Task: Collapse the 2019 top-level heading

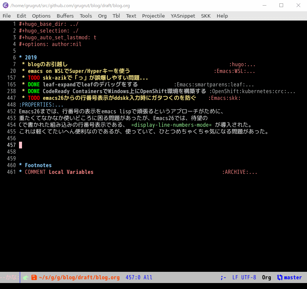Action: click(31, 57)
